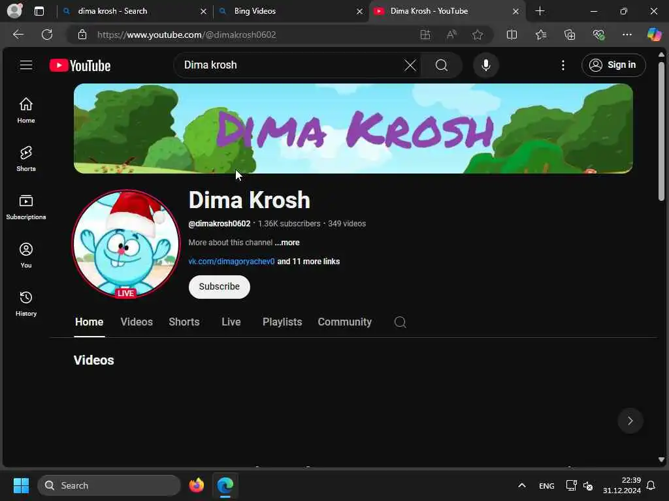Show hidden system tray icons

click(521, 485)
